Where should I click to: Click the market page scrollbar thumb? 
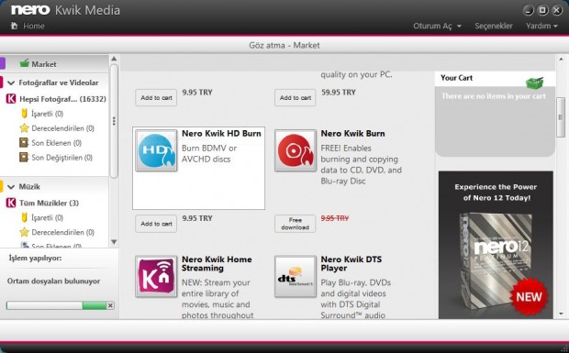click(x=561, y=117)
